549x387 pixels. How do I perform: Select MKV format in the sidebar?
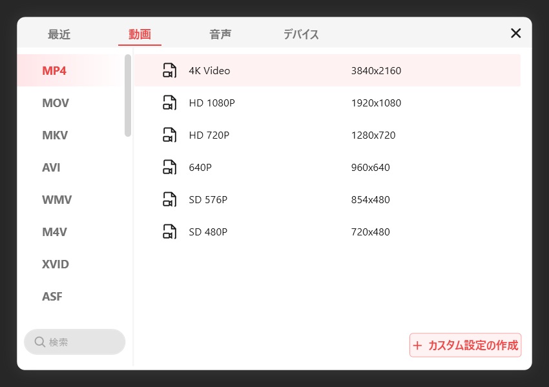[x=55, y=135]
